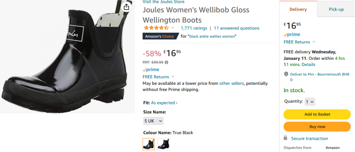Select the True Black colour swatch
355x152 pixels.
[x=149, y=144]
